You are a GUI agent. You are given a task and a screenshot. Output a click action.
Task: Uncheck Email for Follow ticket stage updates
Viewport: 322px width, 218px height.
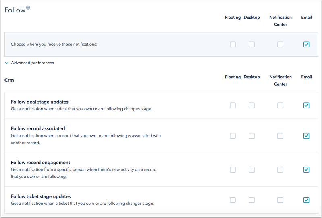click(x=306, y=200)
